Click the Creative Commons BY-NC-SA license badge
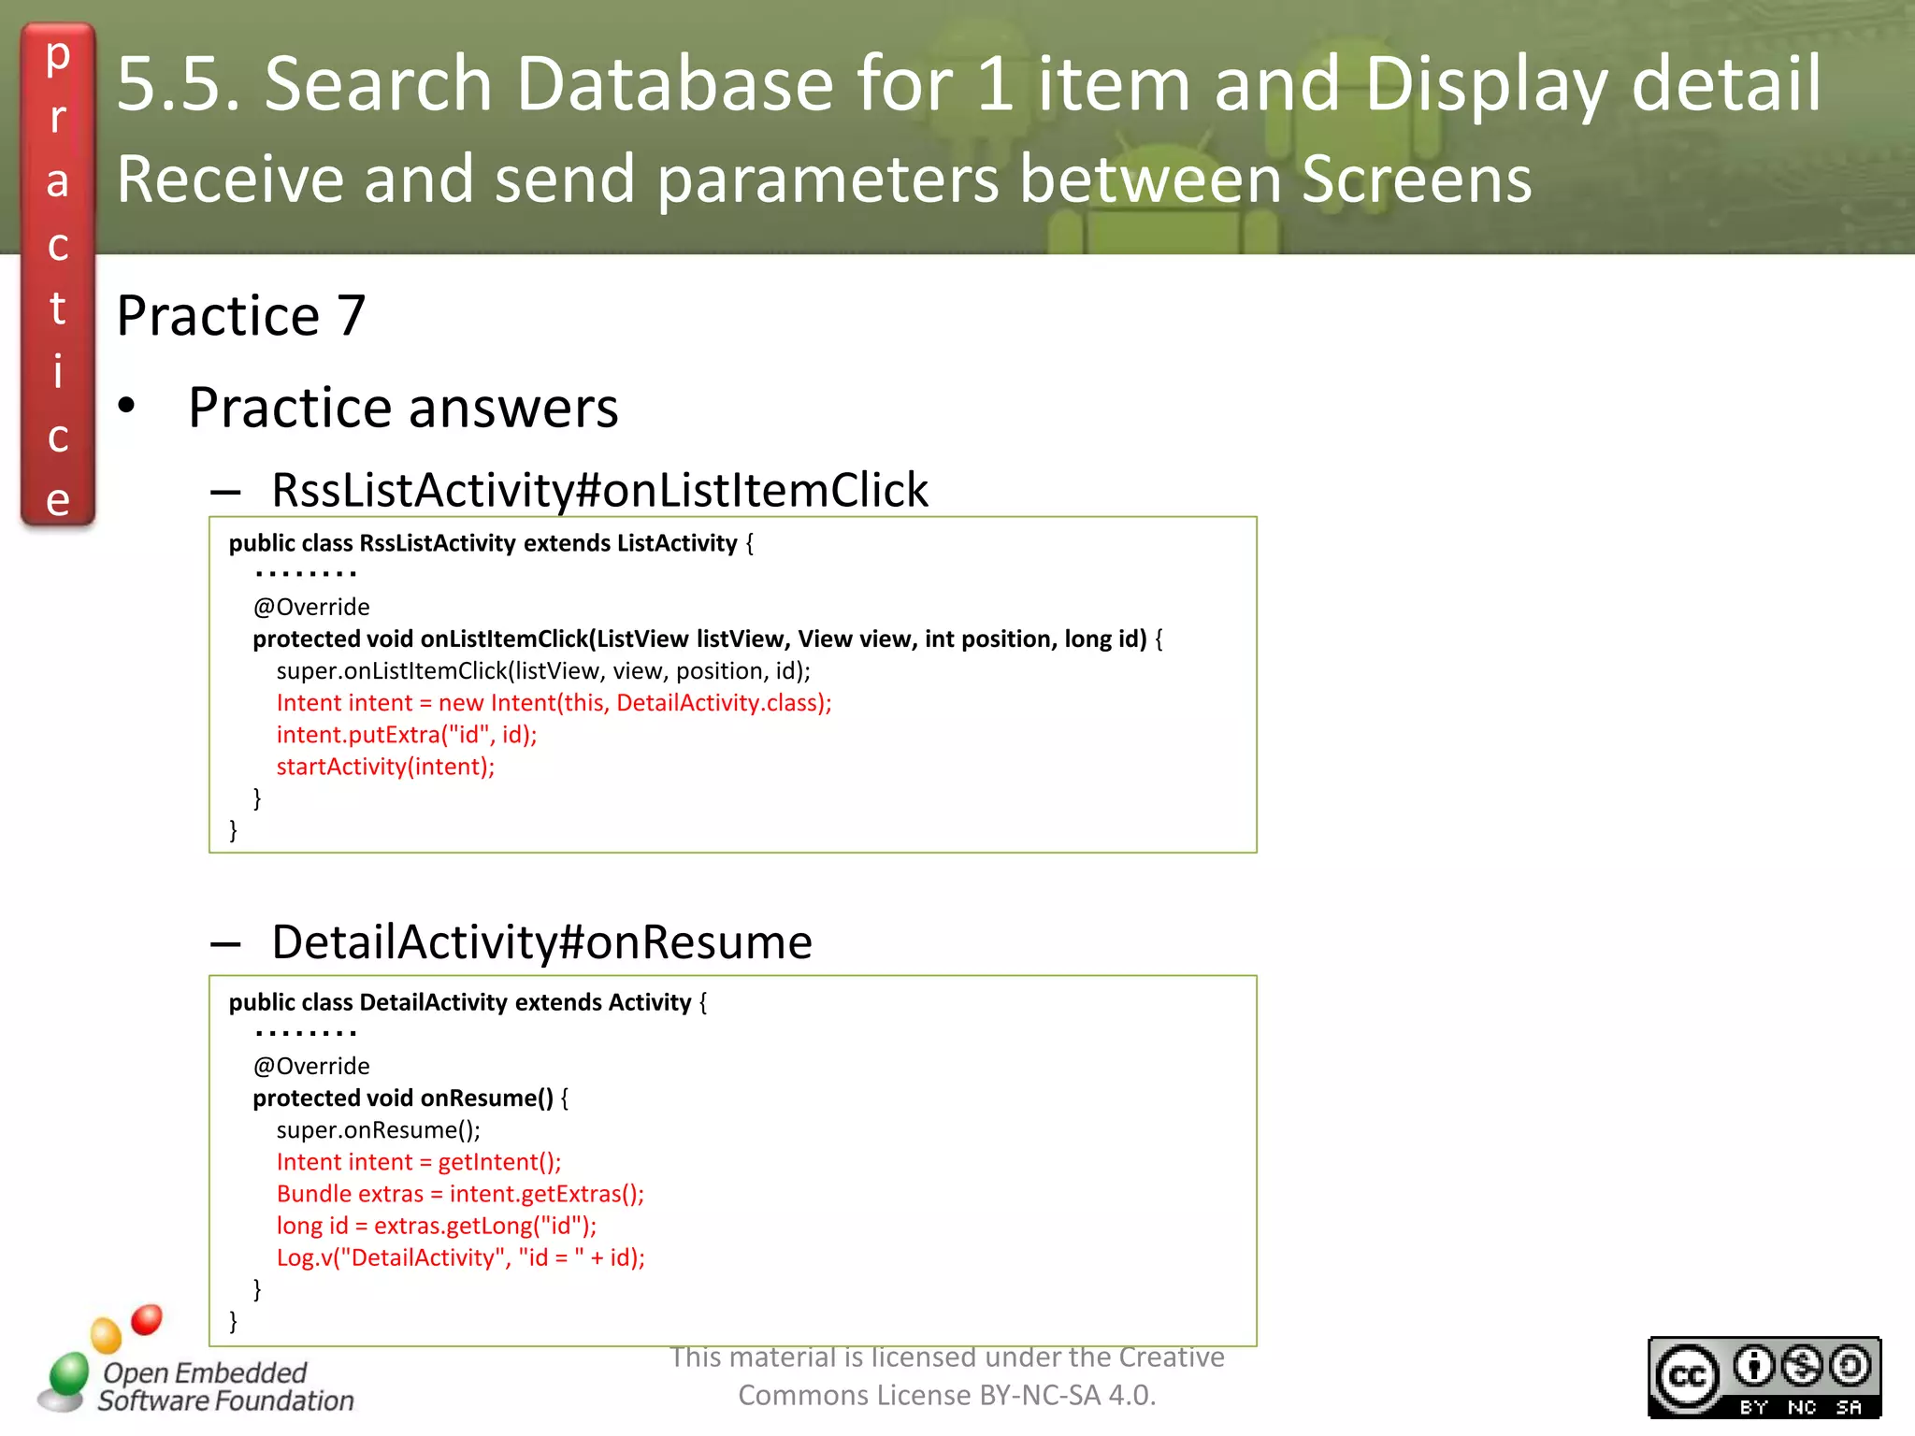1915x1436 pixels. [x=1764, y=1377]
